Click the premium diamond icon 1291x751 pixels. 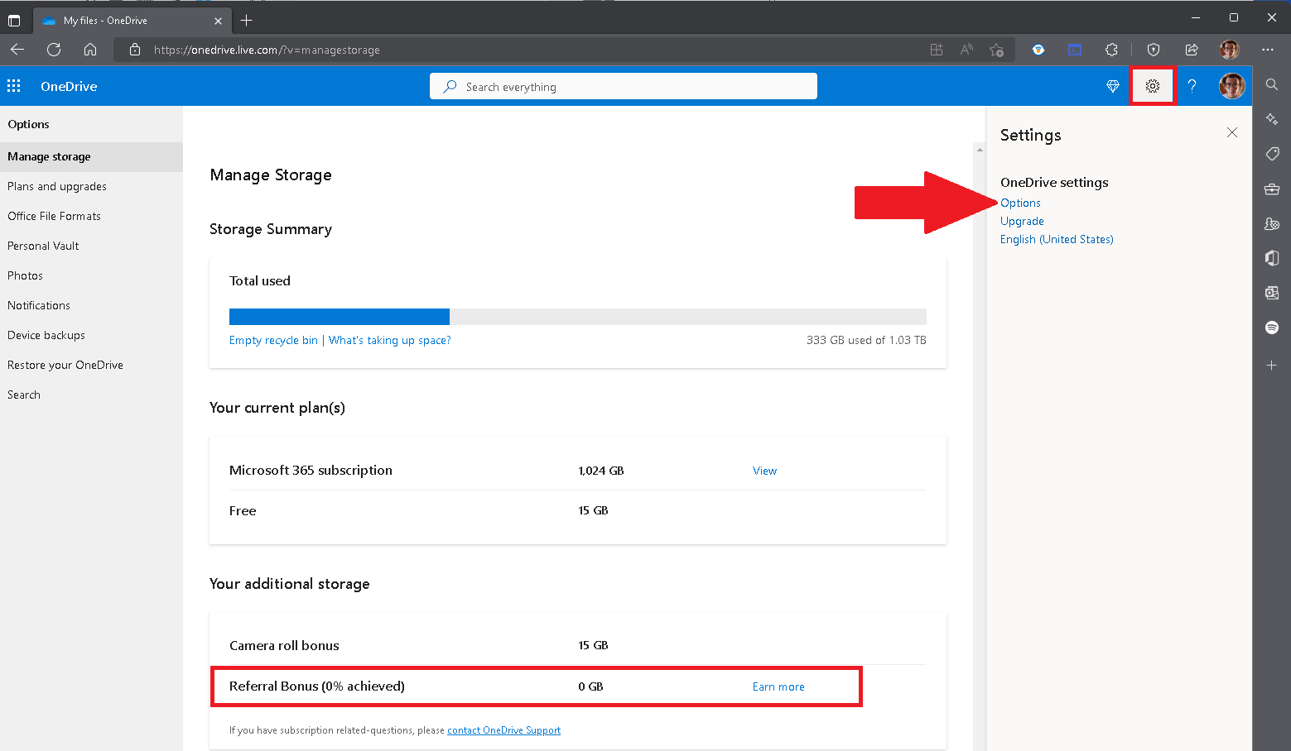[1113, 86]
